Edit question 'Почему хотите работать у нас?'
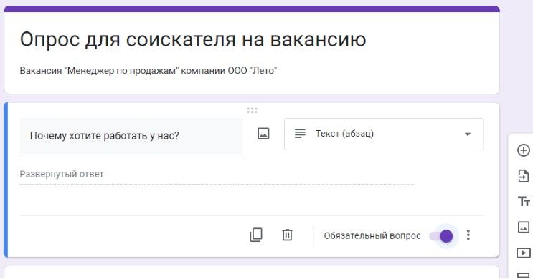The height and width of the screenshot is (279, 533). click(x=131, y=136)
